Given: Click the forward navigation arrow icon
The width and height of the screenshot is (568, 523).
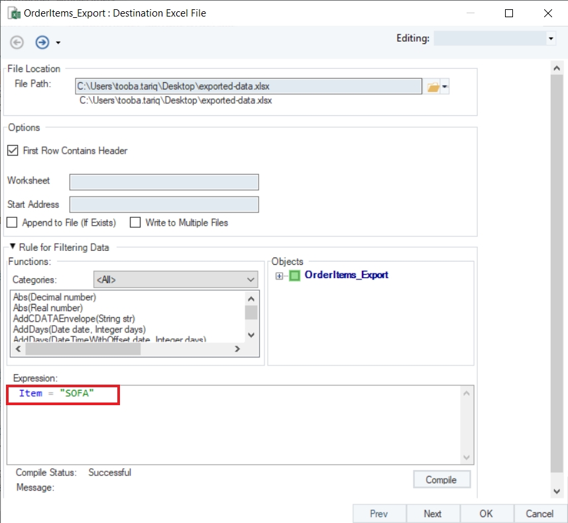Looking at the screenshot, I should pyautogui.click(x=42, y=42).
